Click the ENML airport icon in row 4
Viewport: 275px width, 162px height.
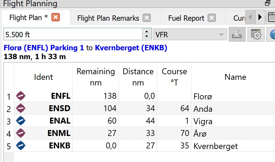click(x=21, y=133)
